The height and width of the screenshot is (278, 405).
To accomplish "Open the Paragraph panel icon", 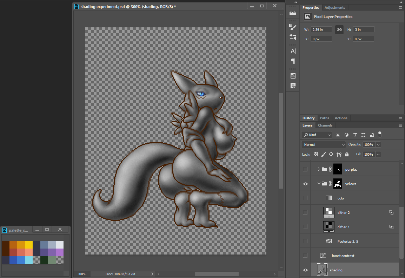I will (293, 61).
